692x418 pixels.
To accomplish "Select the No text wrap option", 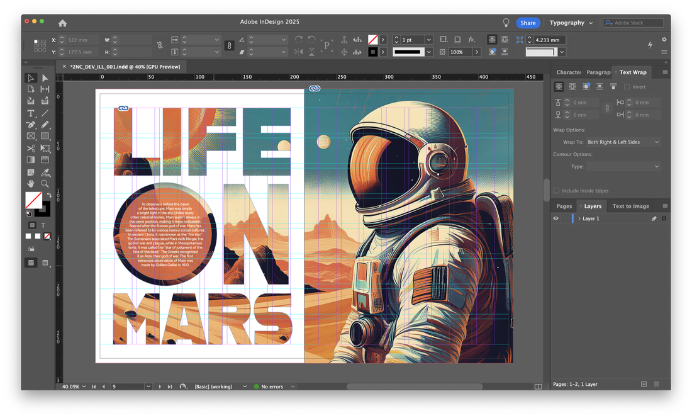I will [559, 87].
